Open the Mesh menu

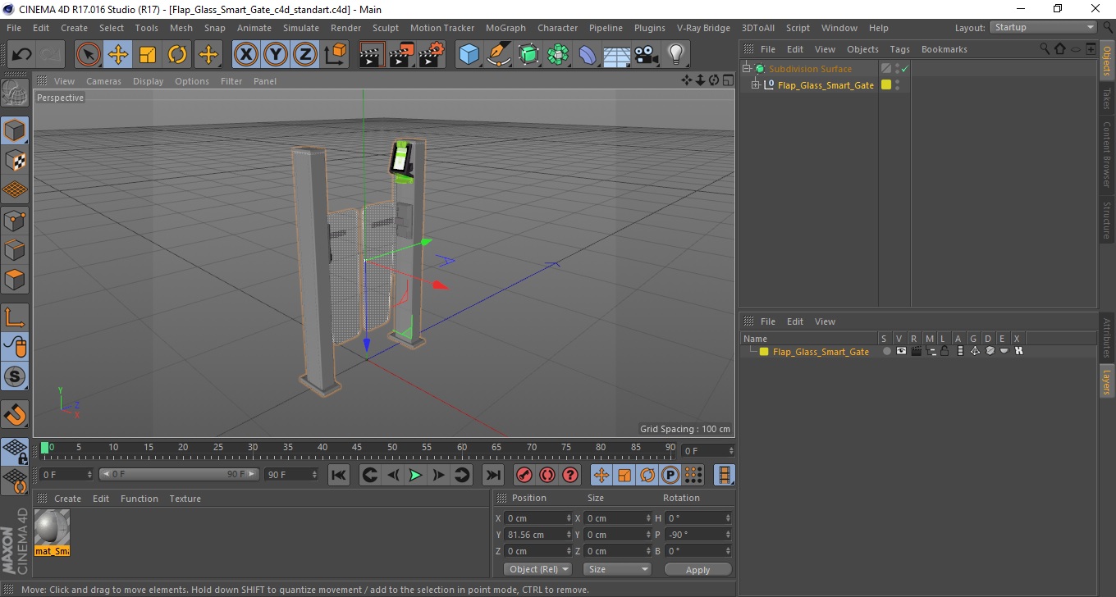pyautogui.click(x=181, y=28)
